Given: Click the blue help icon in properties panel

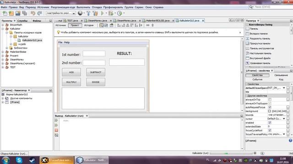Looking at the screenshot, I should tap(290, 141).
